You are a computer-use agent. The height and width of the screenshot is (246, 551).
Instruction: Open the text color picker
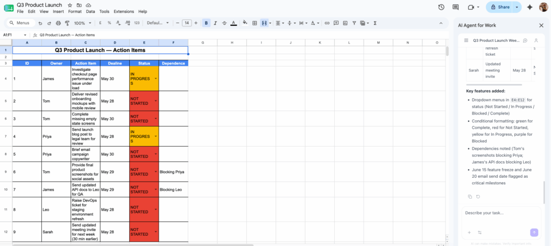click(234, 23)
